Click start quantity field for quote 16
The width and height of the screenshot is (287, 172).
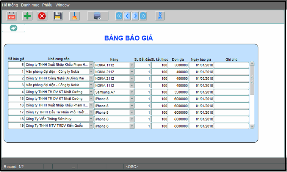143,106
